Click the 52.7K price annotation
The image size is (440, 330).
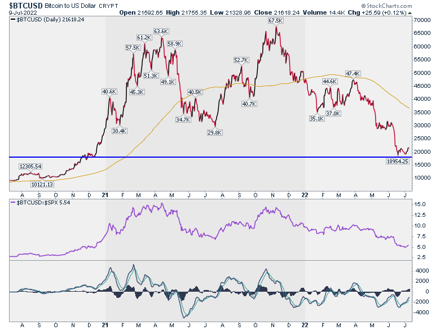(x=241, y=60)
